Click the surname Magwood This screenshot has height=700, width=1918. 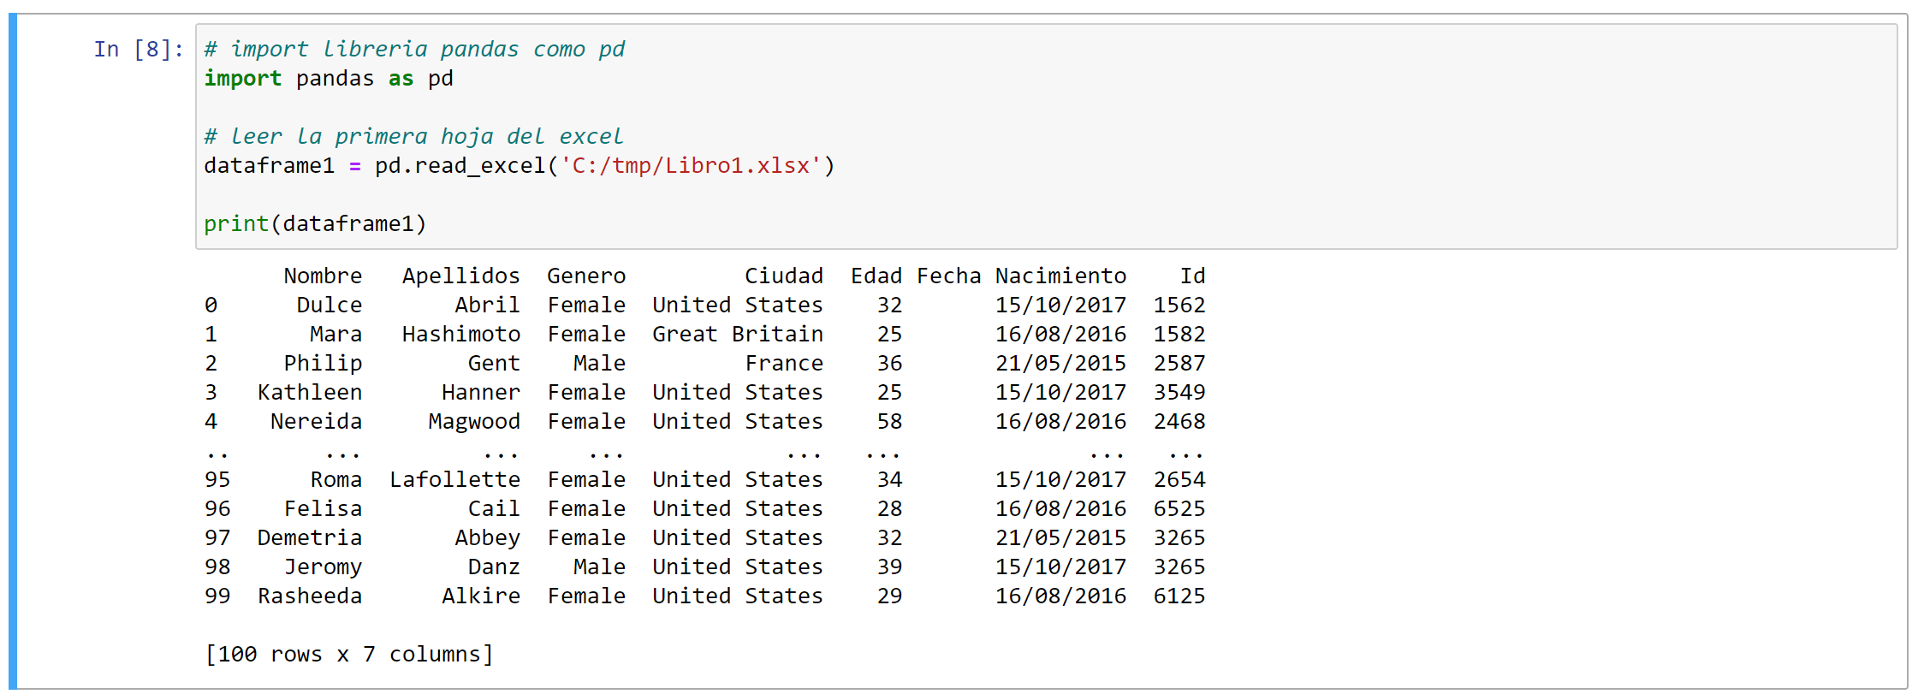(474, 422)
